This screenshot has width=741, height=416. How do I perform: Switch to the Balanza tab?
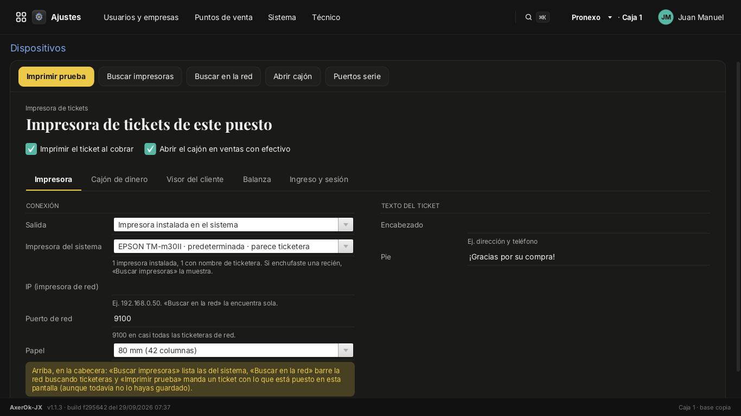point(257,179)
